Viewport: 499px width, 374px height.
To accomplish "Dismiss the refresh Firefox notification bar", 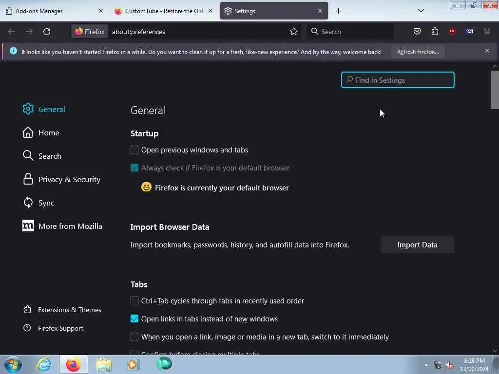I will [487, 51].
